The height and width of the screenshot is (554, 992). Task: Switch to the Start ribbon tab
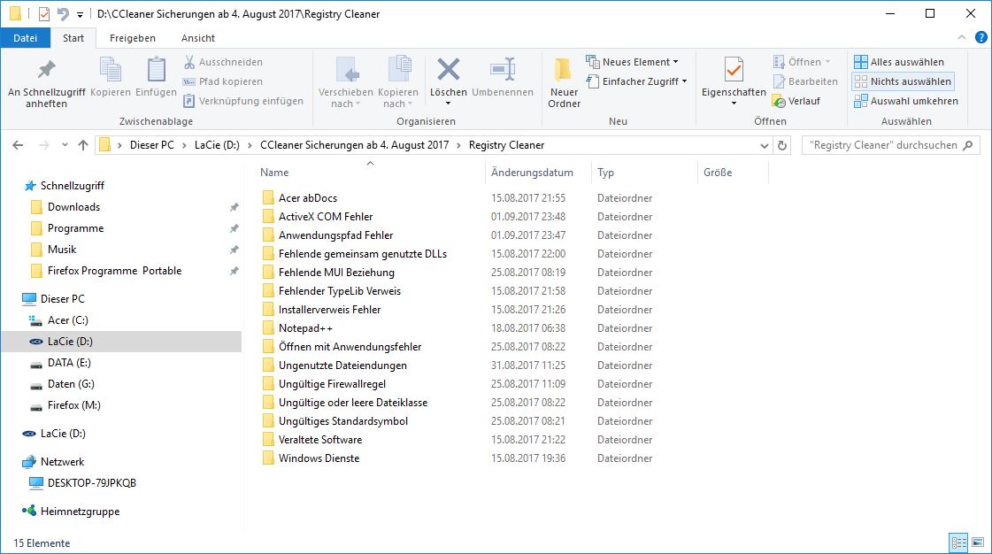[73, 38]
